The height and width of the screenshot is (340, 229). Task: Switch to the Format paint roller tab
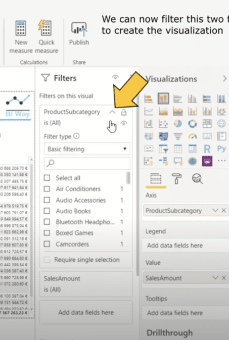click(x=176, y=179)
